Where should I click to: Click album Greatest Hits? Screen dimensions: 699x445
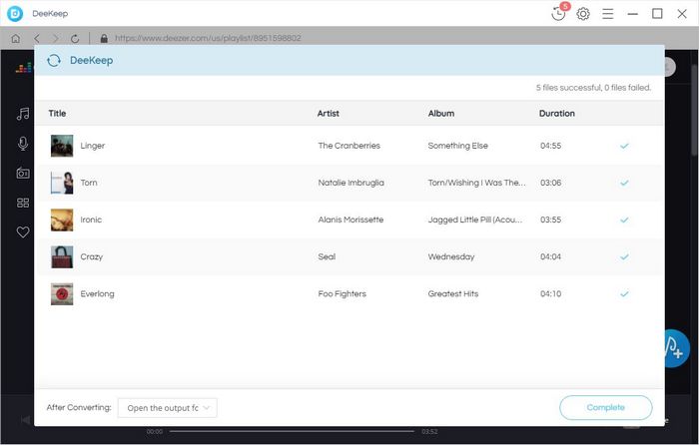[453, 293]
